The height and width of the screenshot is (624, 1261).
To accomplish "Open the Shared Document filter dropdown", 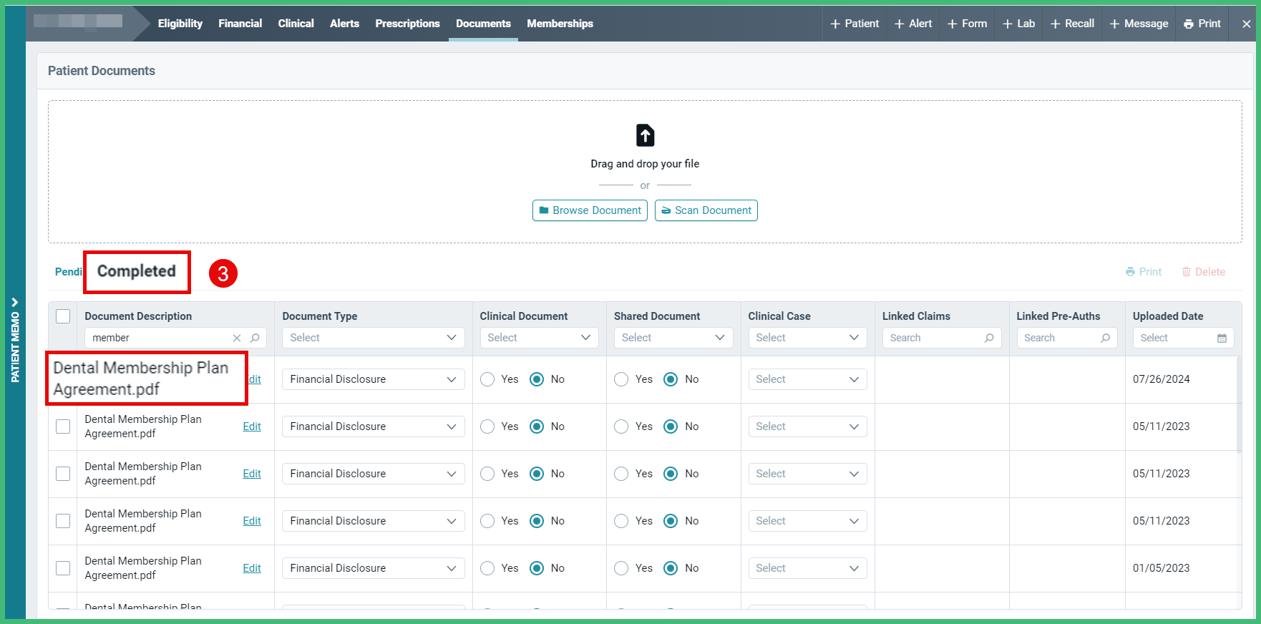I will pyautogui.click(x=673, y=338).
